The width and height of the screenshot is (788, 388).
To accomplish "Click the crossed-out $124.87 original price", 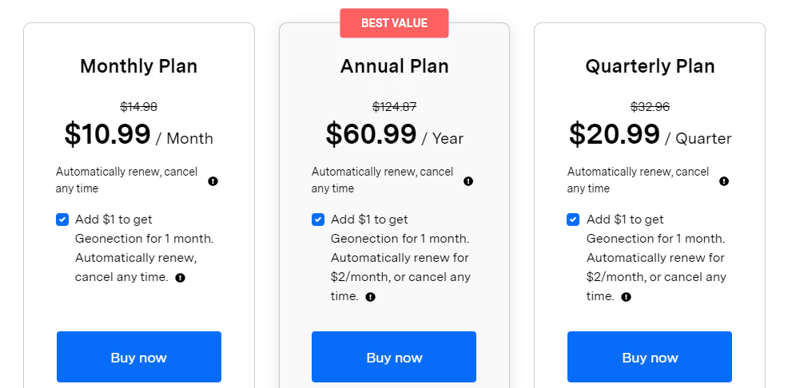I will (395, 106).
